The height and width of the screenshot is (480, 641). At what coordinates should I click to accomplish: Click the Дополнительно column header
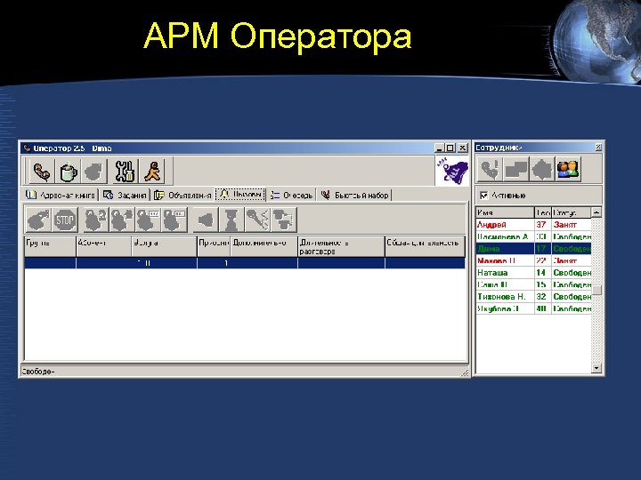click(264, 246)
